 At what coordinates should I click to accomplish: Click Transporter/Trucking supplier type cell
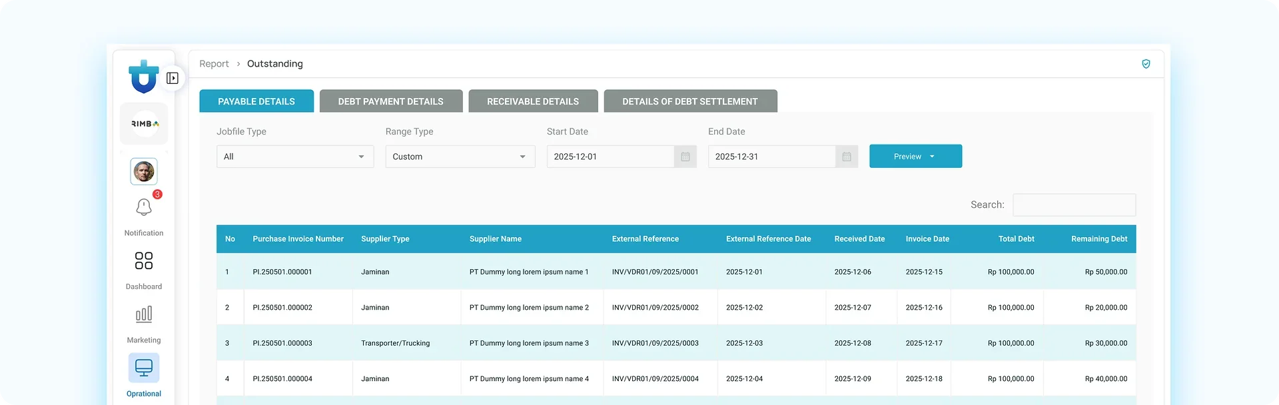pyautogui.click(x=396, y=343)
